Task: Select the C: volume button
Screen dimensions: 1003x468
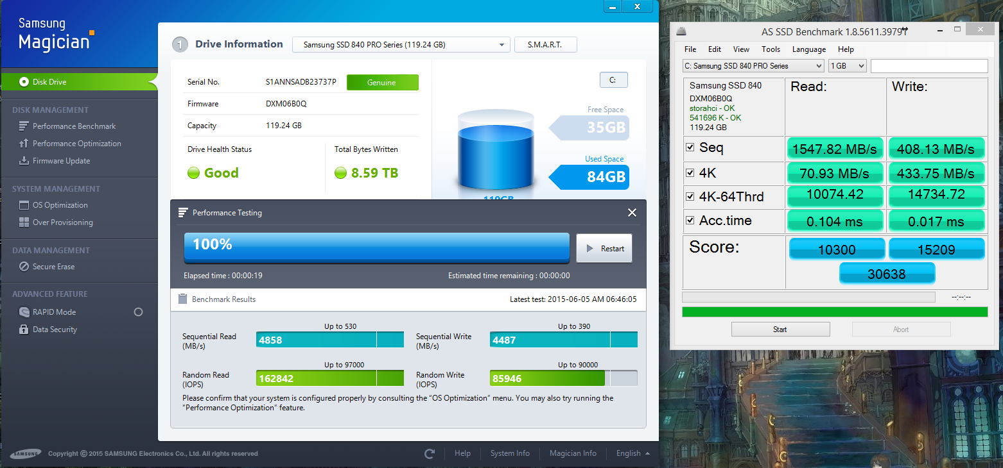Action: pos(613,80)
